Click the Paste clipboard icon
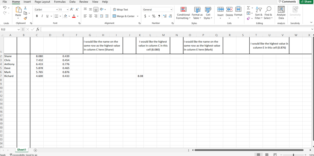Image resolution: width=314 pixels, height=156 pixels. (x=18, y=9)
